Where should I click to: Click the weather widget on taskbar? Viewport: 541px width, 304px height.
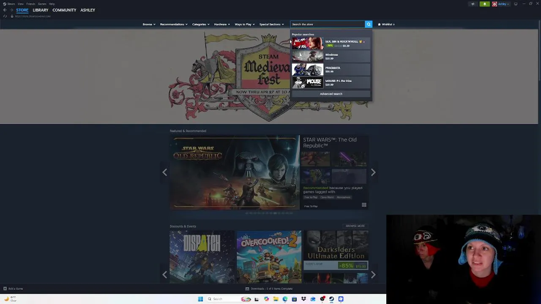pos(10,299)
